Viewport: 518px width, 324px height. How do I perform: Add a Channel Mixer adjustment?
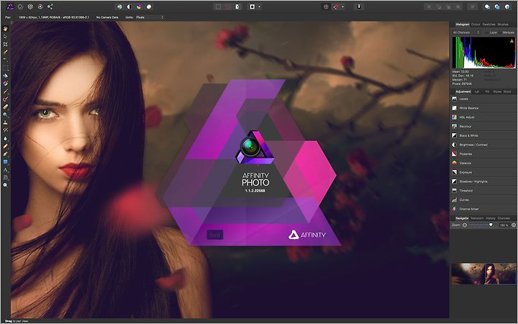tap(483, 209)
